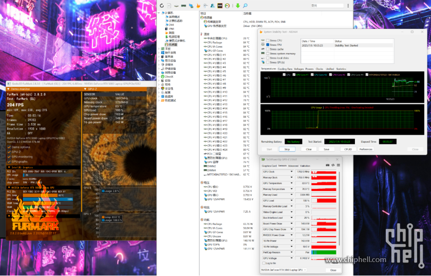431x276 pixels.
Task: Toggle the Log to file checkbox in GPU-Z
Action: pyautogui.click(x=264, y=263)
